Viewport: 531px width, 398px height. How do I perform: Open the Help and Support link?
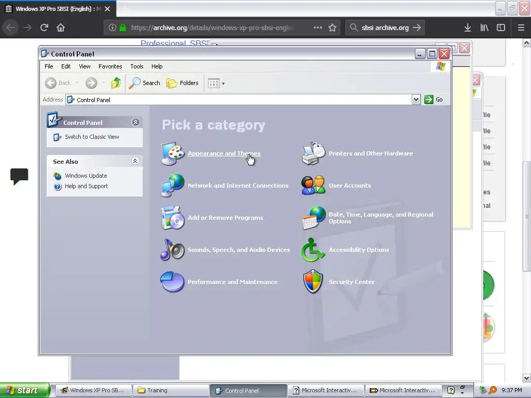point(87,186)
